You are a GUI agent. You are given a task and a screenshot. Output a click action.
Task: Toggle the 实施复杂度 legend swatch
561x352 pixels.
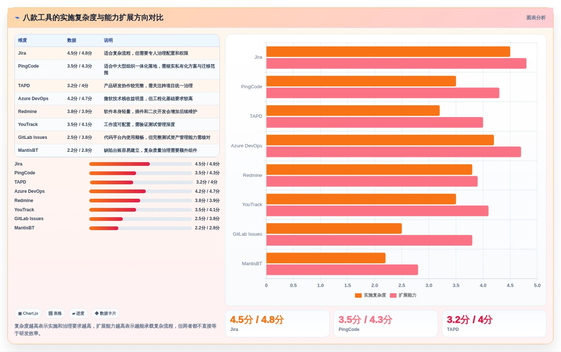(358, 295)
